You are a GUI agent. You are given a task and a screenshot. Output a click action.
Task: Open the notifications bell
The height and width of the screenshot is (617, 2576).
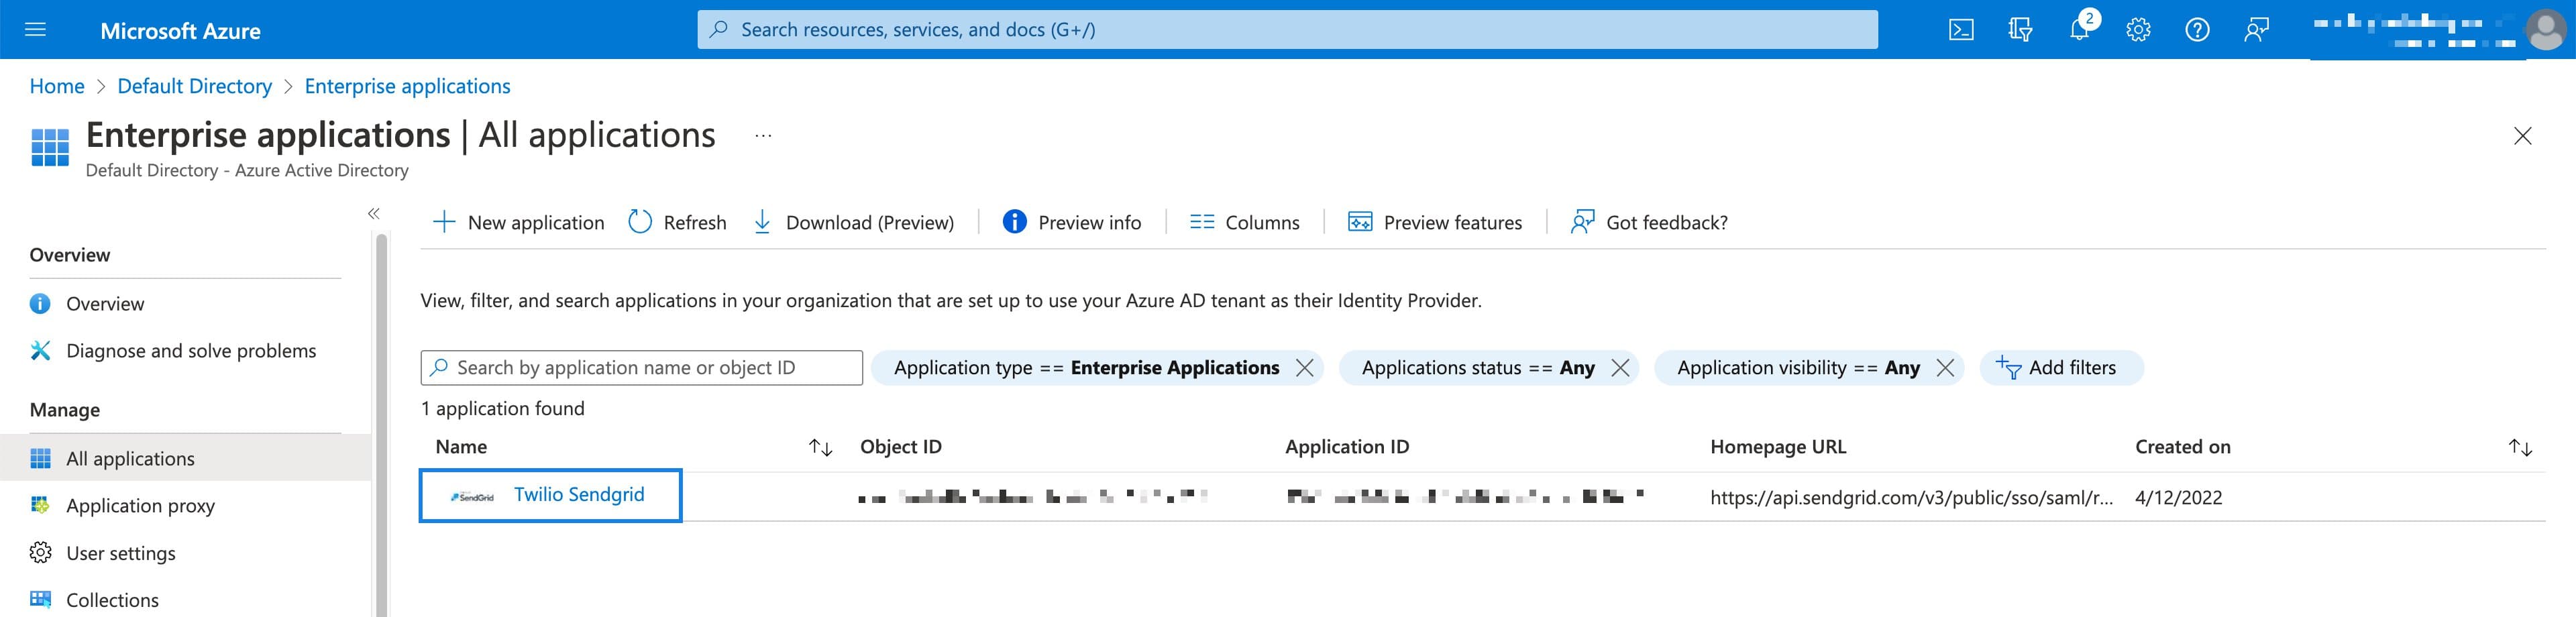click(x=2080, y=29)
